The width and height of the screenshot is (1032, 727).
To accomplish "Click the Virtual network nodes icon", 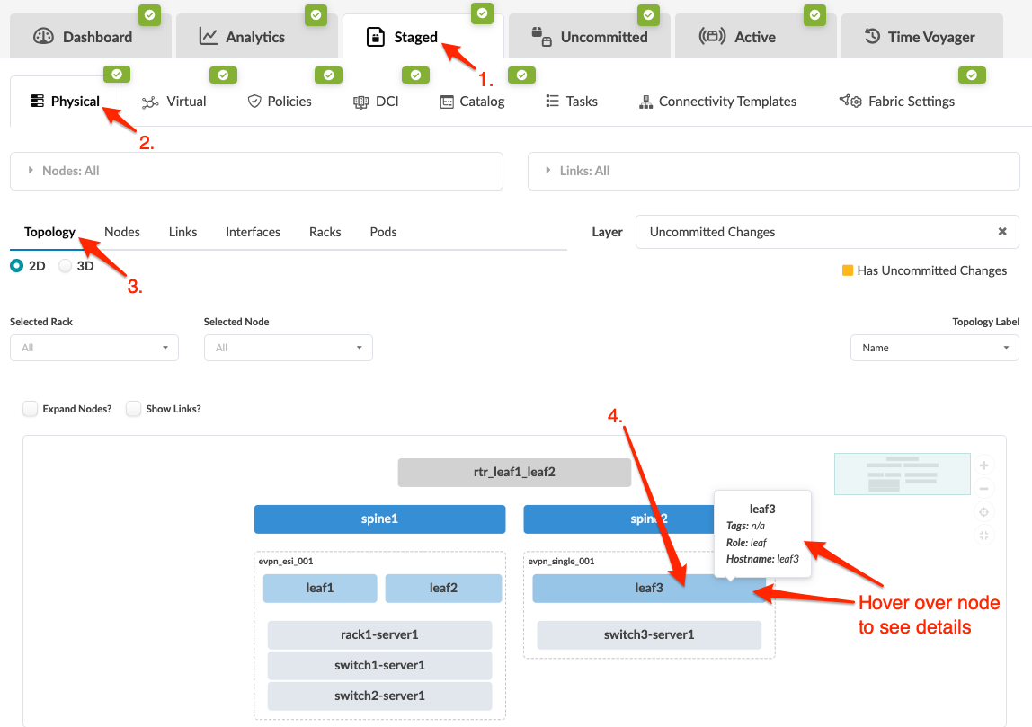I will coord(150,102).
